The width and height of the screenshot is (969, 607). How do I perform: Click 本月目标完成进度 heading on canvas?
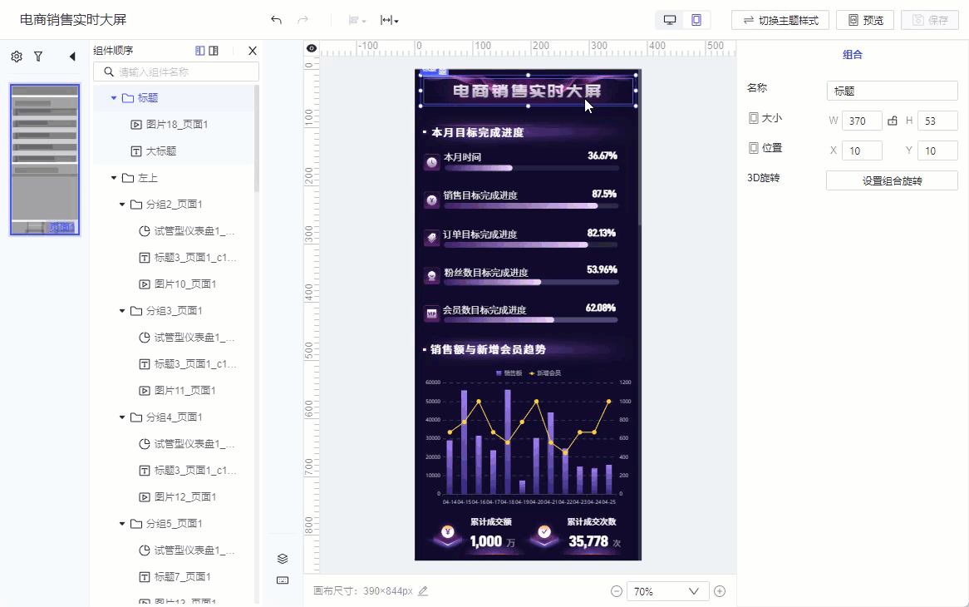click(x=478, y=132)
